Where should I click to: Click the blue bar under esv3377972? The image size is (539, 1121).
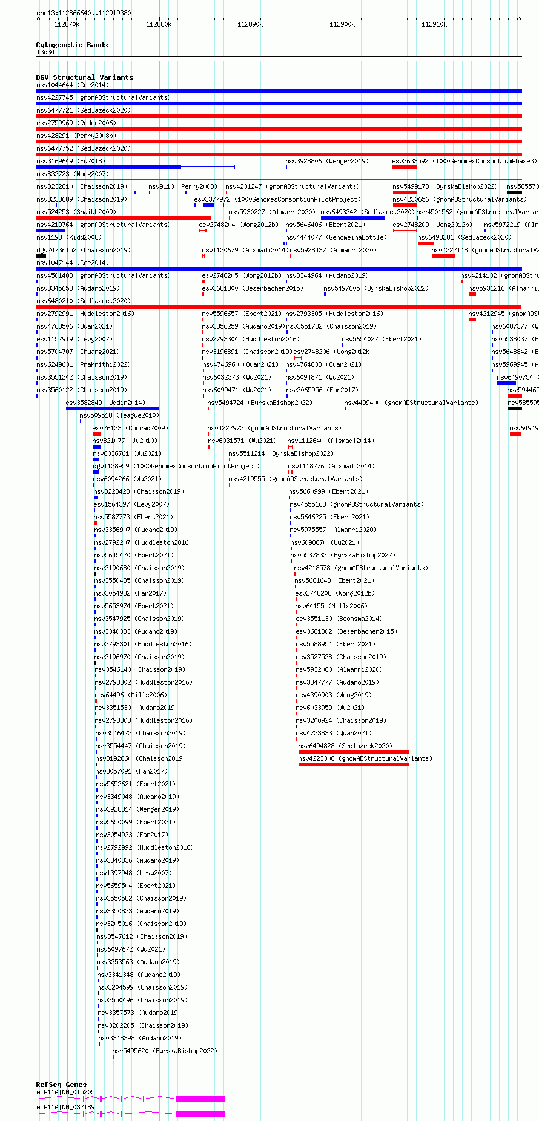tap(209, 205)
